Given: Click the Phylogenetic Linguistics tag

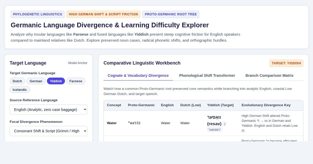Looking at the screenshot, I should click(38, 14).
